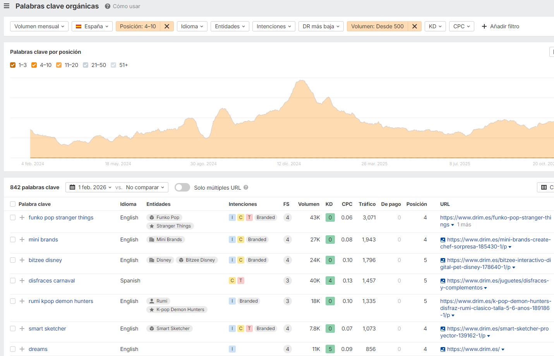Sort by the Tráfico column header
Viewport: 554px width, 356px height.
pyautogui.click(x=367, y=204)
